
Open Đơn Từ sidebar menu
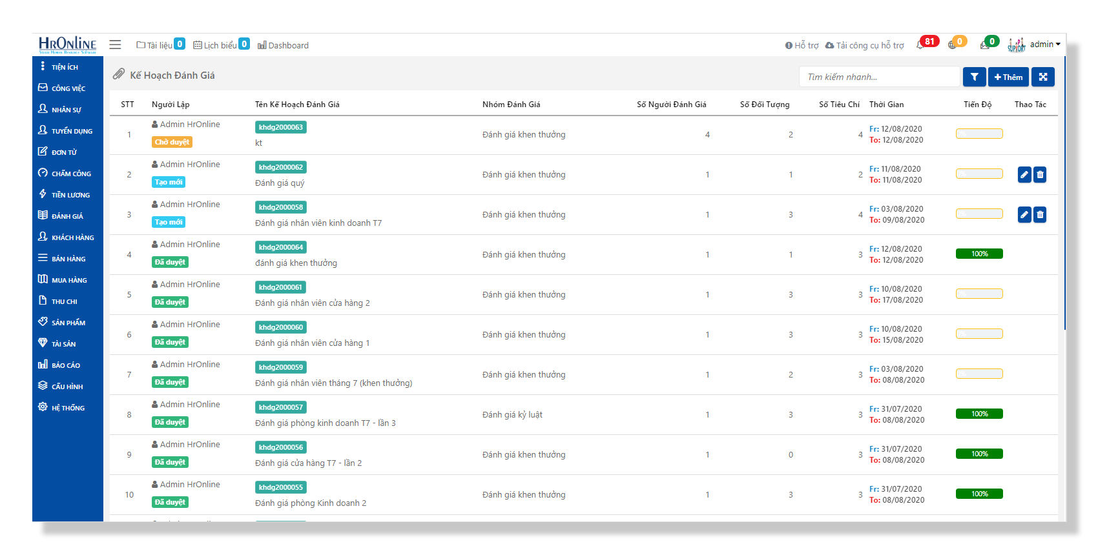[x=67, y=152]
